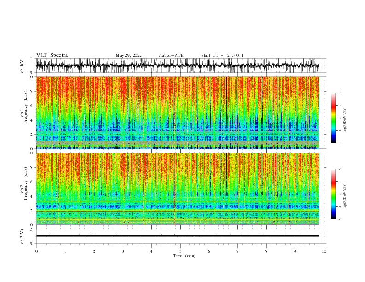Click the "station=ATH" label
The width and height of the screenshot is (365, 282).
point(171,55)
